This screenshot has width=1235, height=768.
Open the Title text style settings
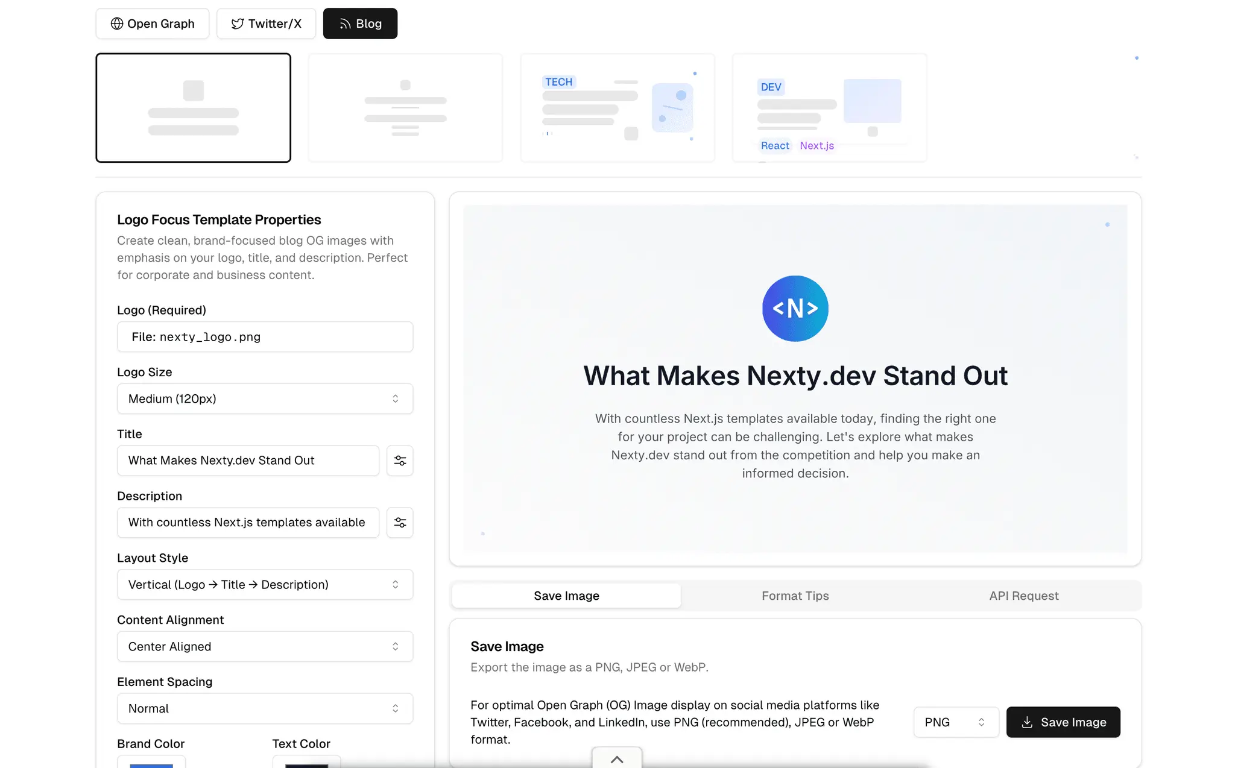coord(400,461)
